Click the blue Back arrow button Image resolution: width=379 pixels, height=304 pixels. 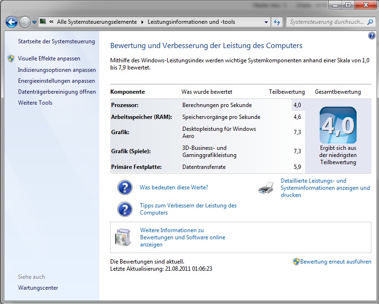click(11, 22)
